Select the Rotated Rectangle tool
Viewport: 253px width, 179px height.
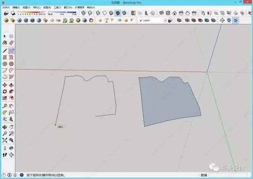point(11,57)
